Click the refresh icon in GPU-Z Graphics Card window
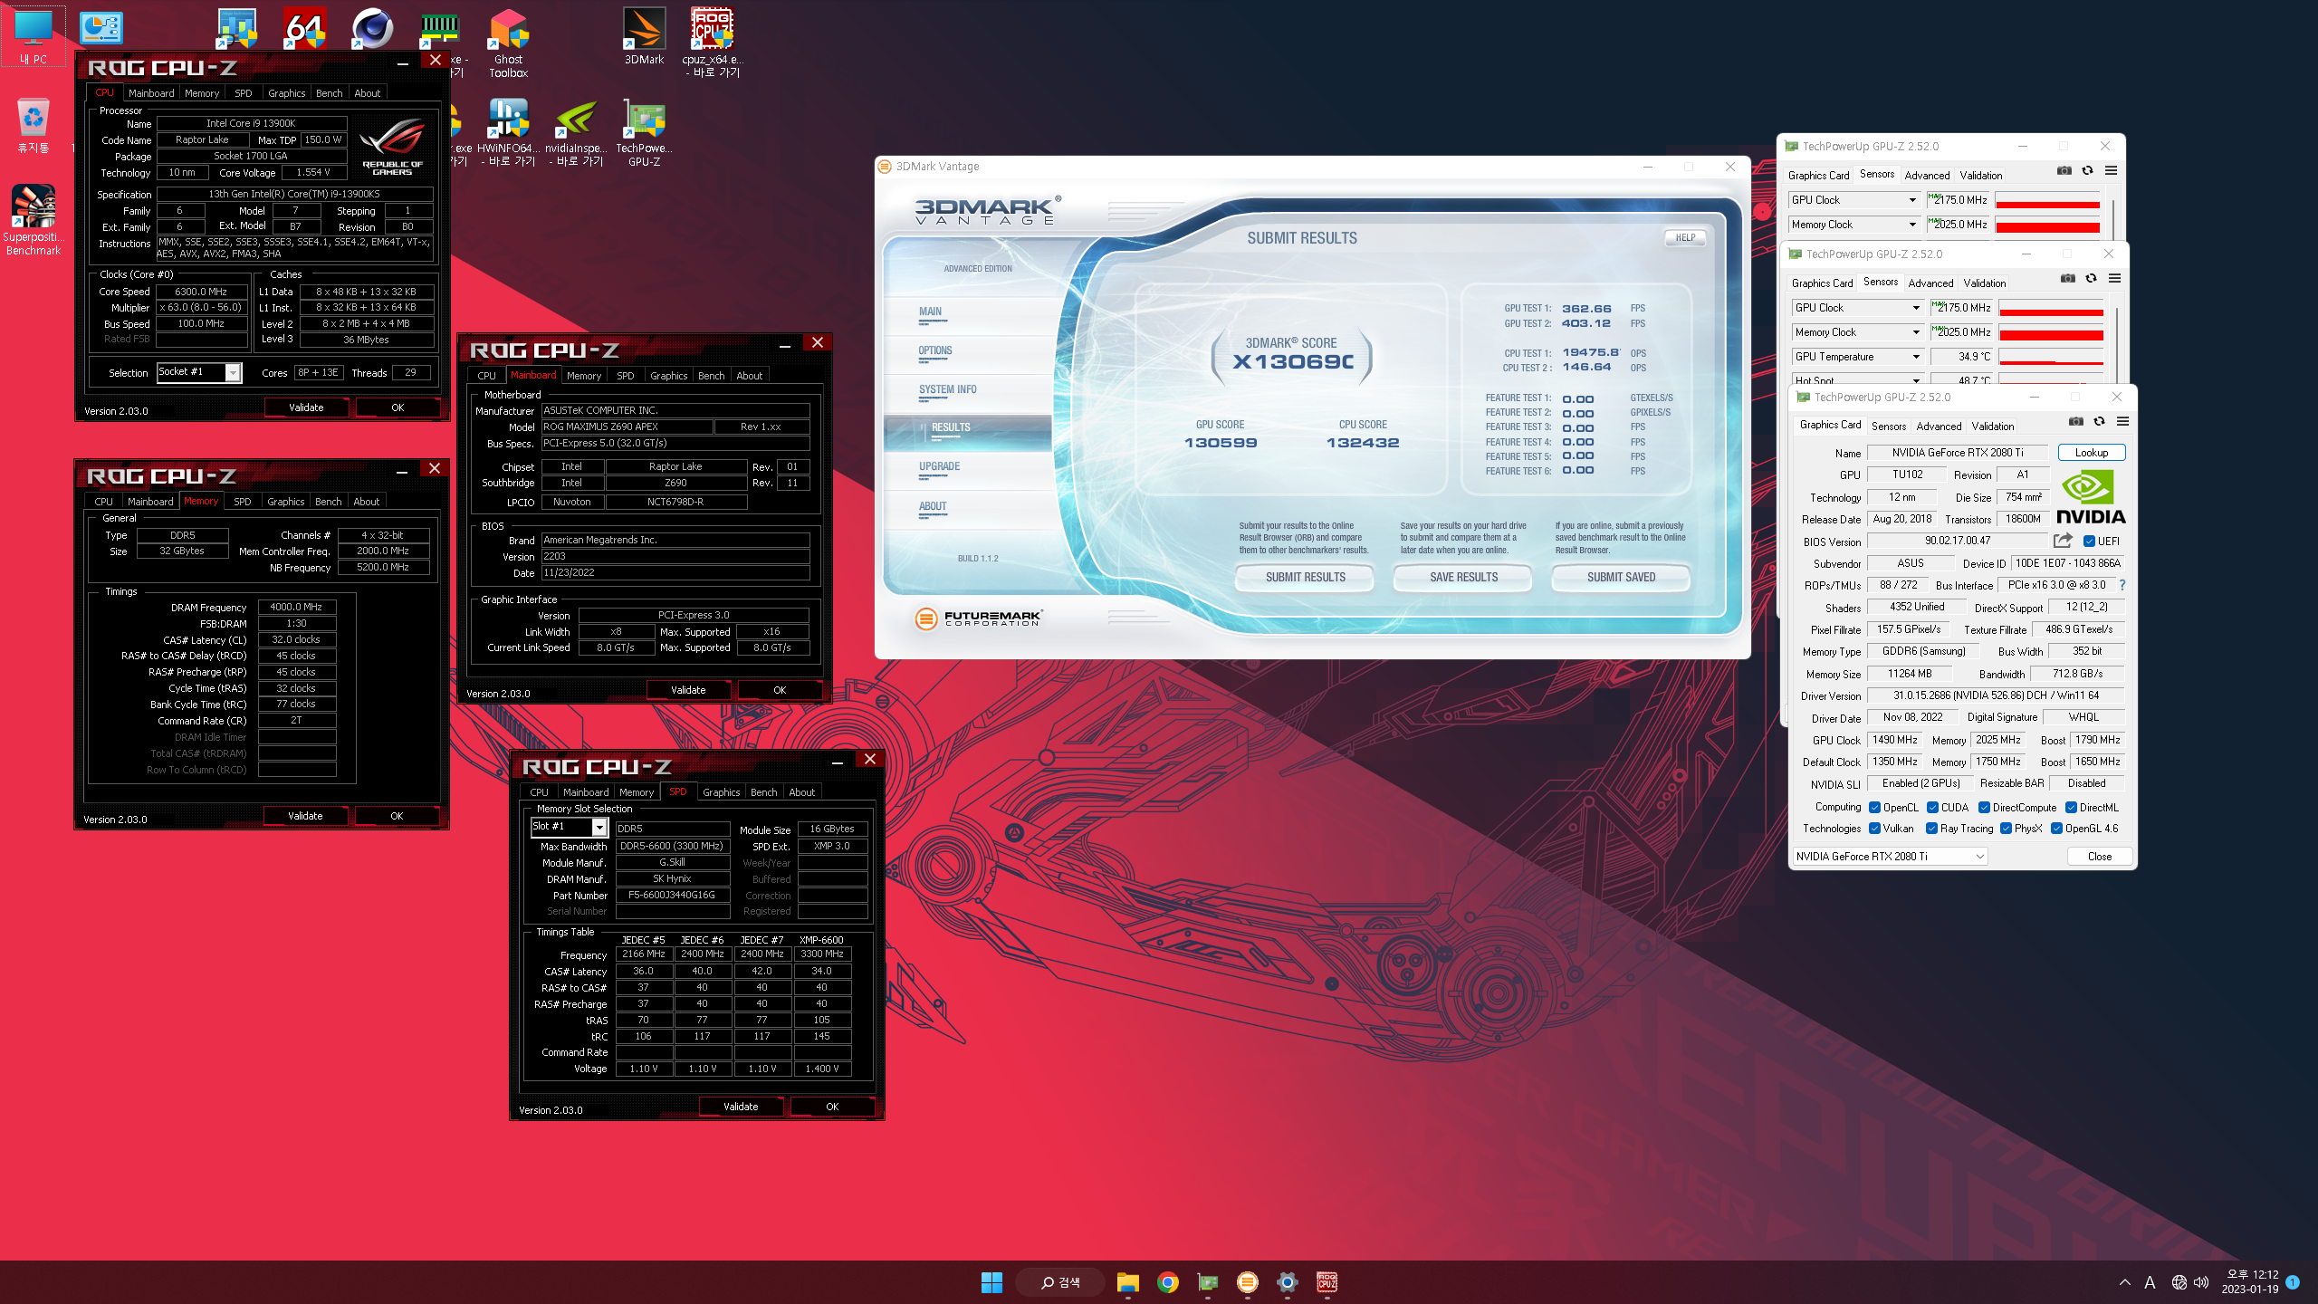The image size is (2318, 1304). 2099,422
